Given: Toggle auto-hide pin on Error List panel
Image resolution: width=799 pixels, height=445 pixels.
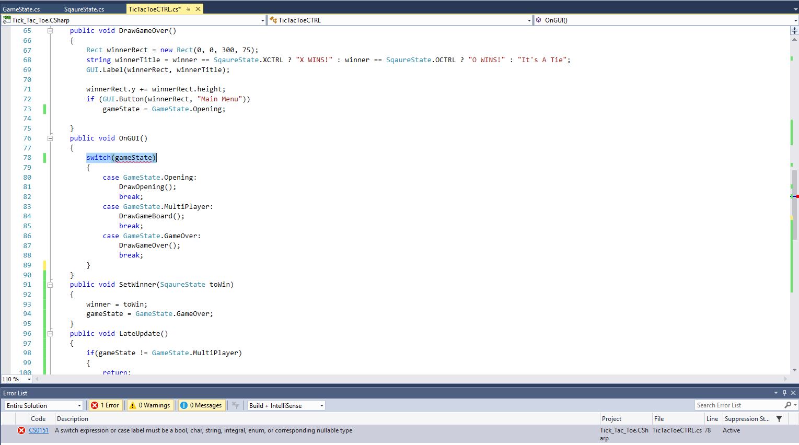Looking at the screenshot, I should [x=784, y=393].
